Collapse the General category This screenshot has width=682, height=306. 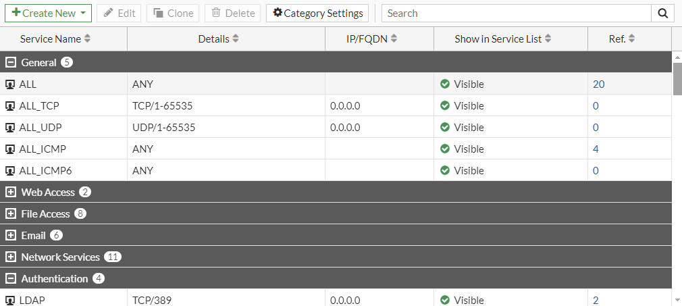click(10, 63)
